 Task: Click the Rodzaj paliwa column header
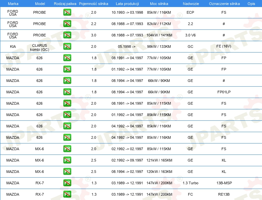[x=65, y=4]
